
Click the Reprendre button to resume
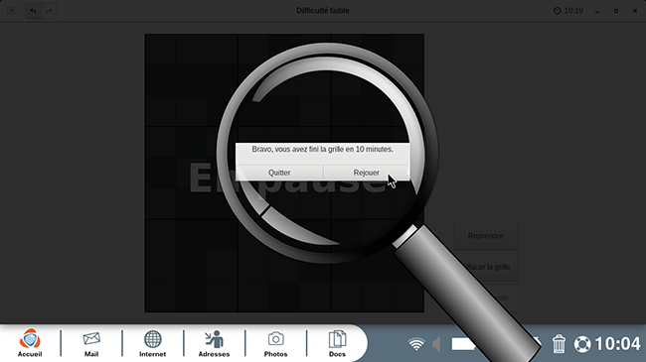485,236
